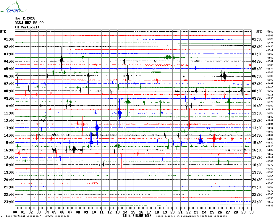Click the '07:30' time label

[x=257, y=83]
